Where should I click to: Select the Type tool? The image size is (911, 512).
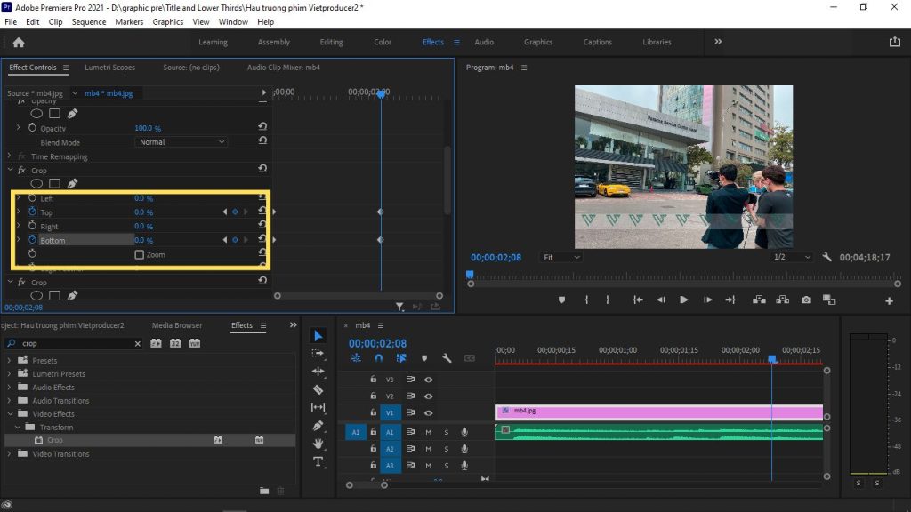318,461
